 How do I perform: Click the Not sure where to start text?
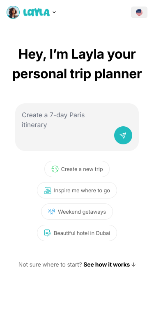pos(50,265)
